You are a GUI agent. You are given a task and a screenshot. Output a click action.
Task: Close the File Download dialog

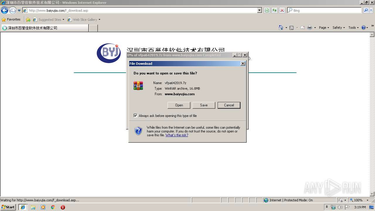click(x=243, y=64)
